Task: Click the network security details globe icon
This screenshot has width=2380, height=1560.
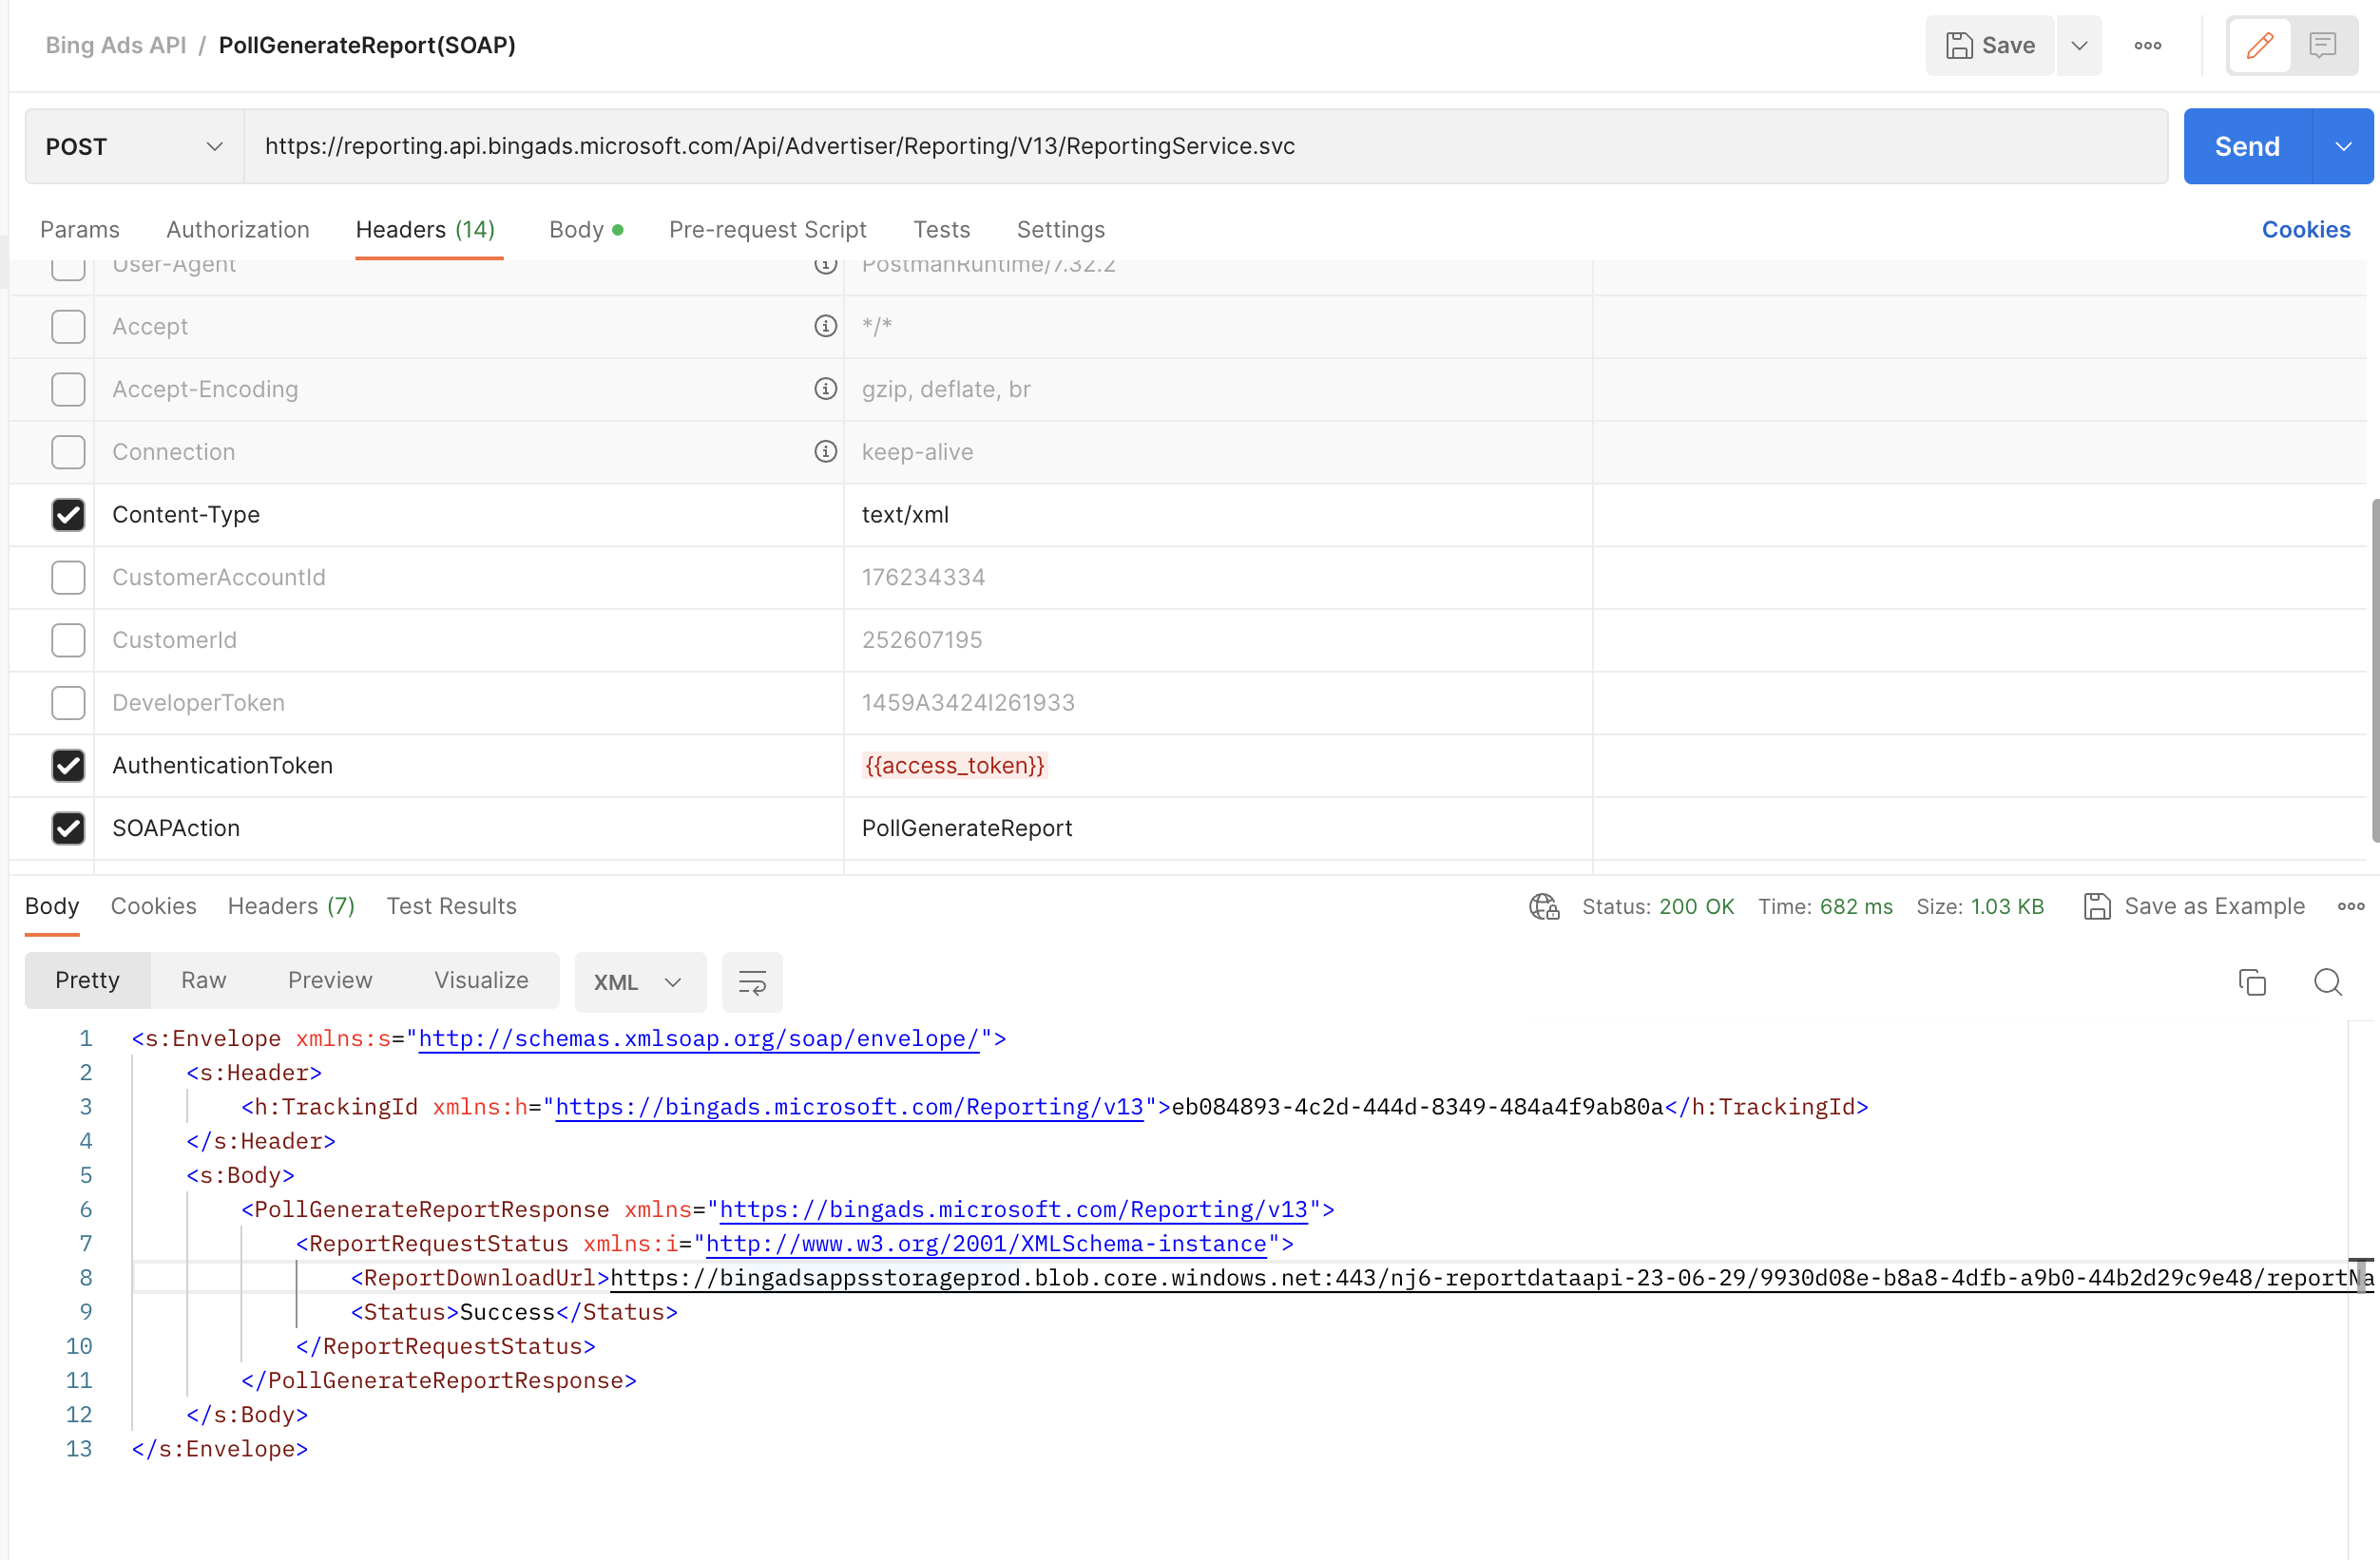Action: pos(1543,906)
